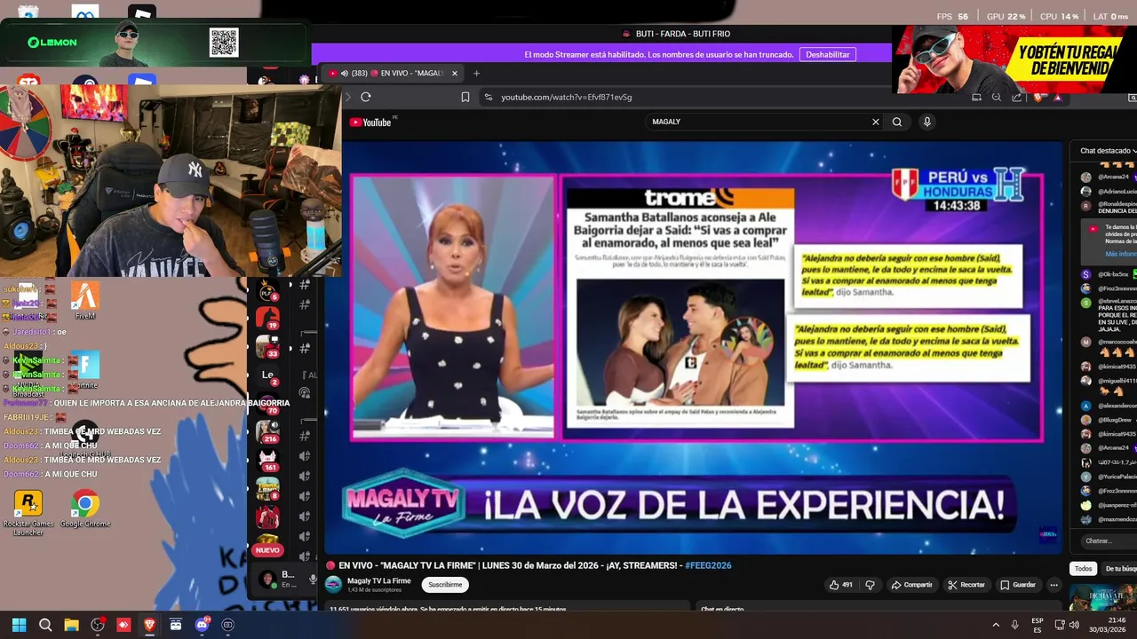Open Discord server with 161 badge

[267, 460]
